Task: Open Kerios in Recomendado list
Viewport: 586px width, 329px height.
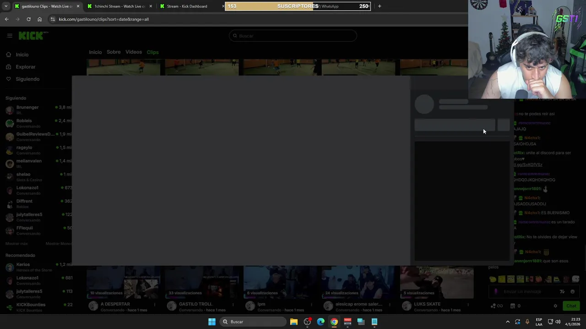Action: (38, 267)
